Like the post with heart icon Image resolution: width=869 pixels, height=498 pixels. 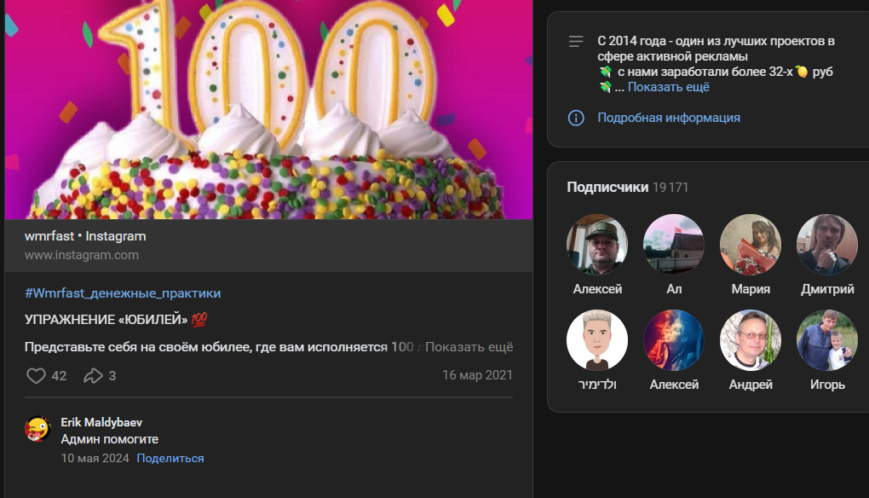point(36,376)
